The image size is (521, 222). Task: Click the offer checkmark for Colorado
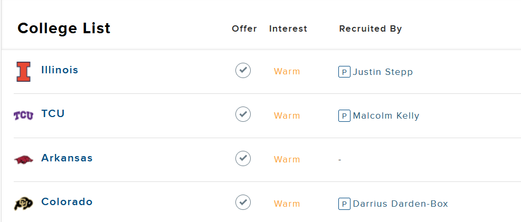[x=243, y=202]
